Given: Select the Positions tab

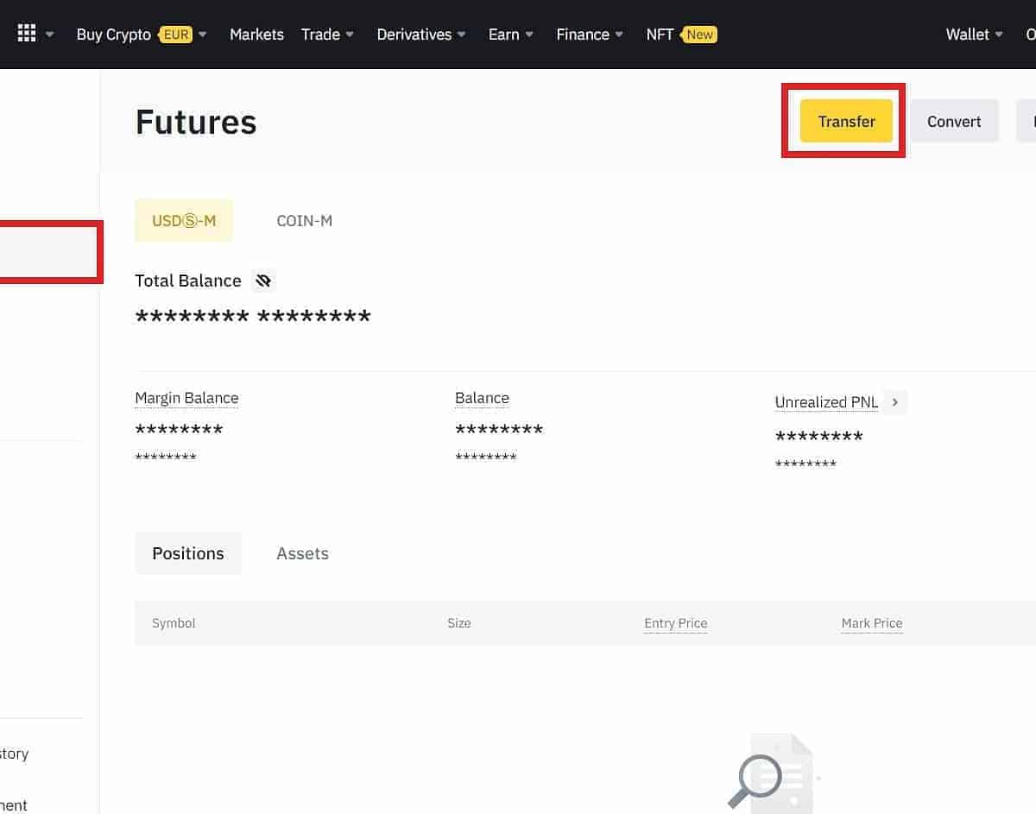Looking at the screenshot, I should pos(188,553).
